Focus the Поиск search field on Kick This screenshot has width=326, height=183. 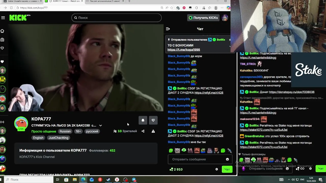(116, 18)
